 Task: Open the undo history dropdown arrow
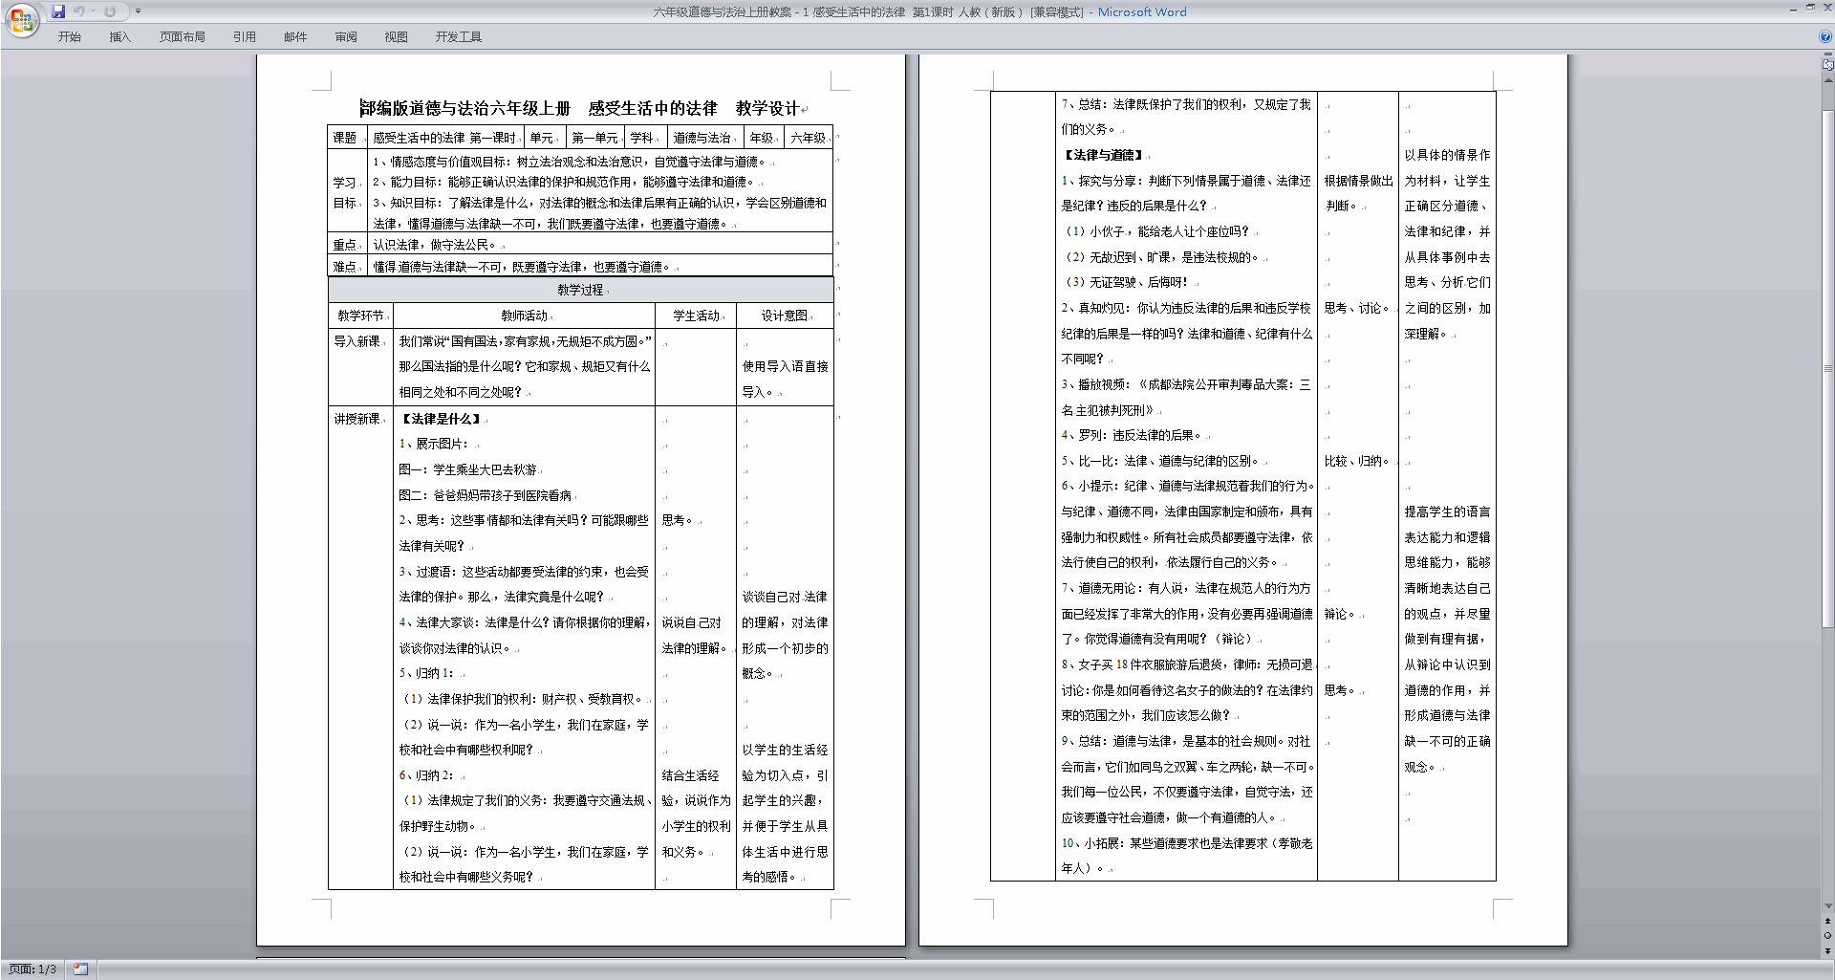(x=93, y=11)
